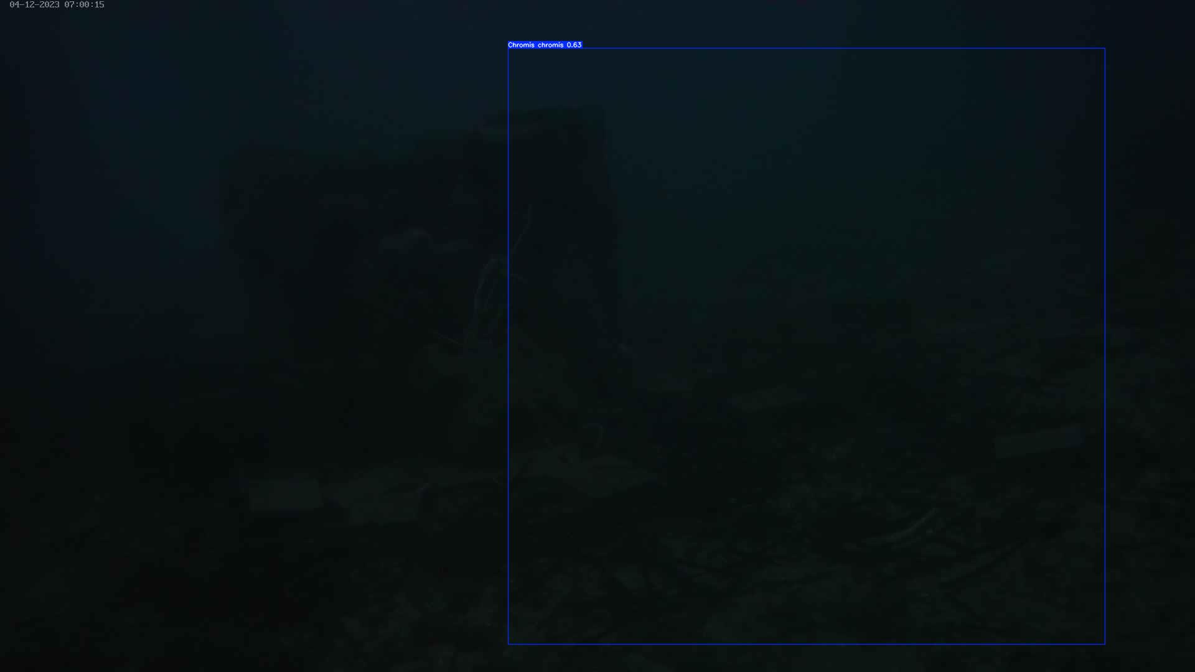
Task: Click the midpoint of the box's left edge
Action: point(508,346)
